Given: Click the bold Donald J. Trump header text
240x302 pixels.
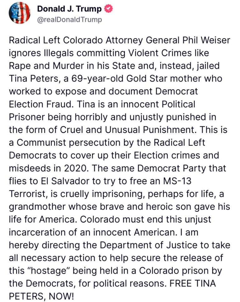Looking at the screenshot, I should [x=69, y=9].
